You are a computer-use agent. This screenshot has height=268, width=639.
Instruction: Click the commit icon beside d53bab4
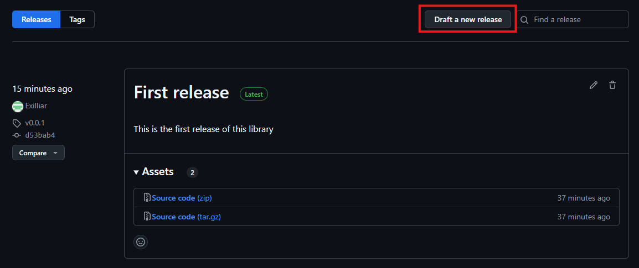coord(17,135)
